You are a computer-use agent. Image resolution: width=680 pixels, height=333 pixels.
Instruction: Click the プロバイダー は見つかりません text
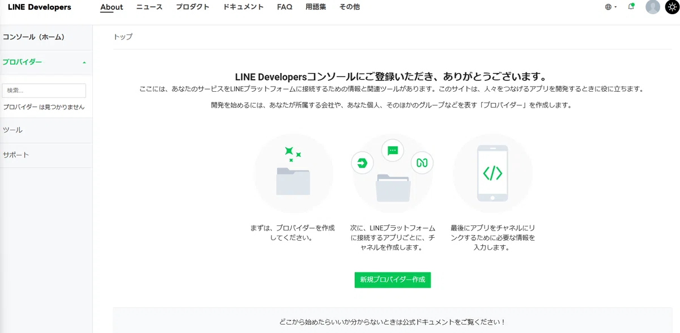pyautogui.click(x=44, y=107)
